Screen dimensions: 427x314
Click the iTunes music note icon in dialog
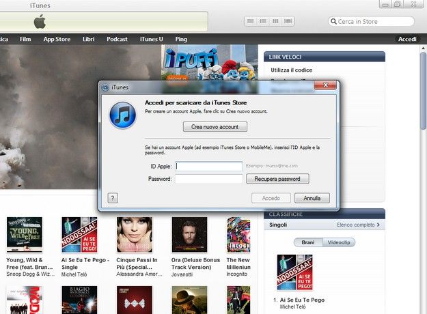tap(123, 115)
